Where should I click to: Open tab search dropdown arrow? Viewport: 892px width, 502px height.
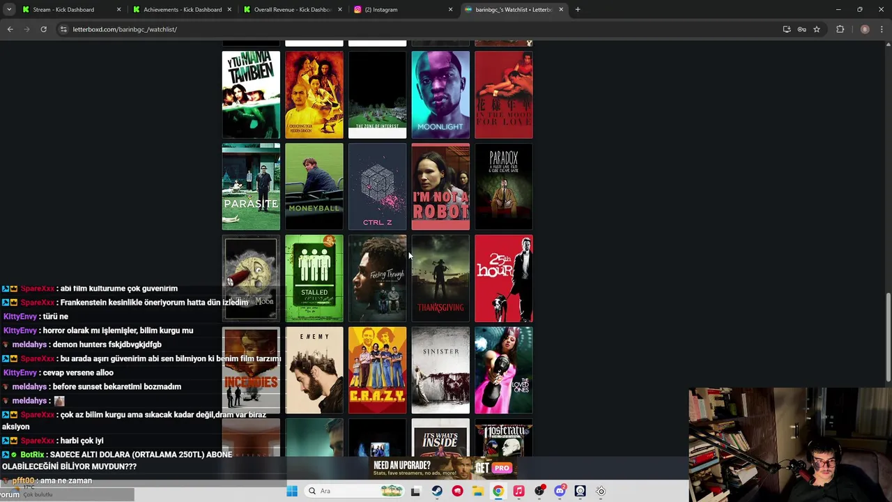point(9,10)
